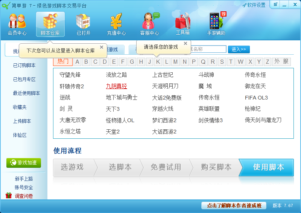The height and width of the screenshot is (213, 301).
Task: Click the 进入>> enter button
Action: [239, 49]
